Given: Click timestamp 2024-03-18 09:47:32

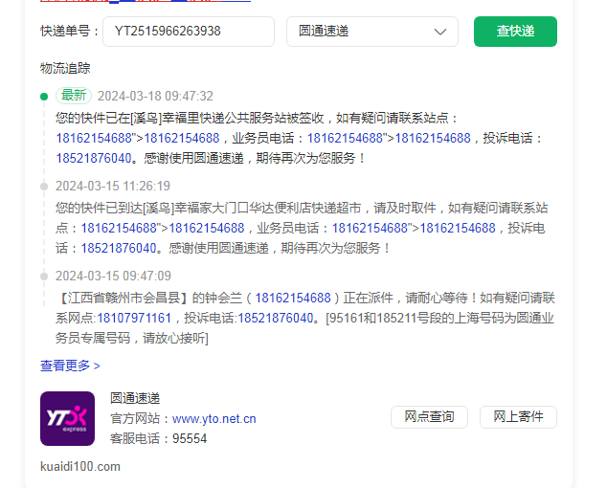Looking at the screenshot, I should pyautogui.click(x=155, y=96).
